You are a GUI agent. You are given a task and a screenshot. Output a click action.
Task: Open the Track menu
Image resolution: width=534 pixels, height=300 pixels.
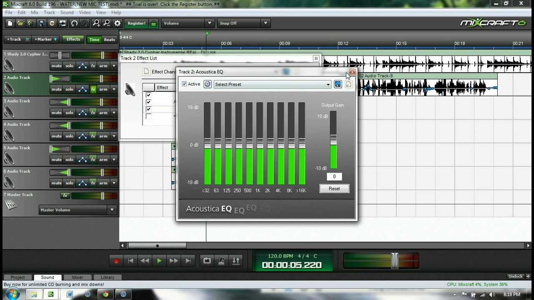tap(49, 12)
